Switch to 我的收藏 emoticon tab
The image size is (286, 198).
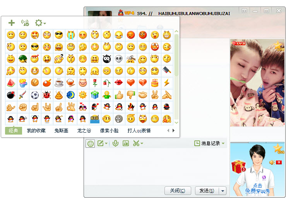point(36,131)
